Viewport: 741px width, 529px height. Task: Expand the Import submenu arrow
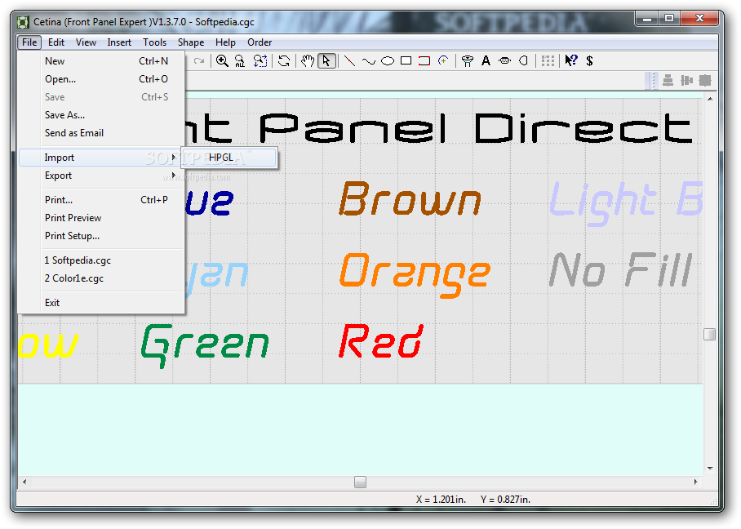pos(174,157)
